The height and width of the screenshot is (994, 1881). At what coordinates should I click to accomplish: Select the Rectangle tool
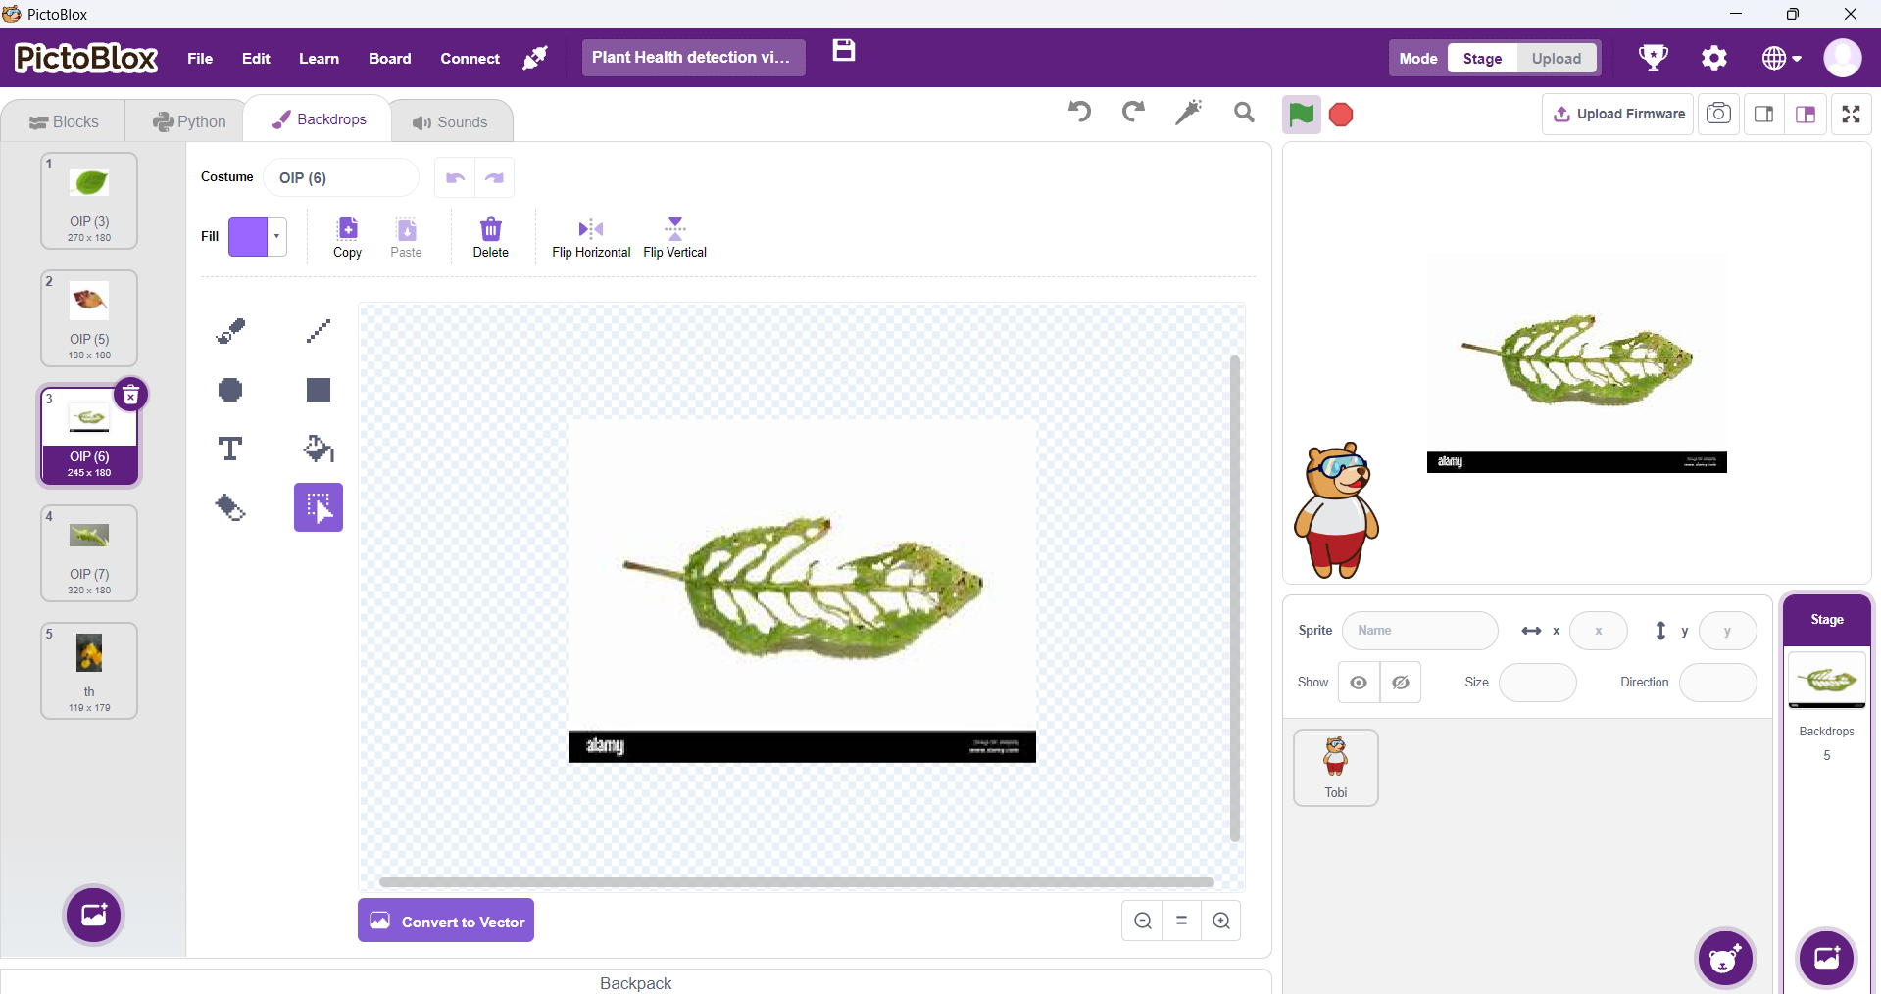(319, 390)
